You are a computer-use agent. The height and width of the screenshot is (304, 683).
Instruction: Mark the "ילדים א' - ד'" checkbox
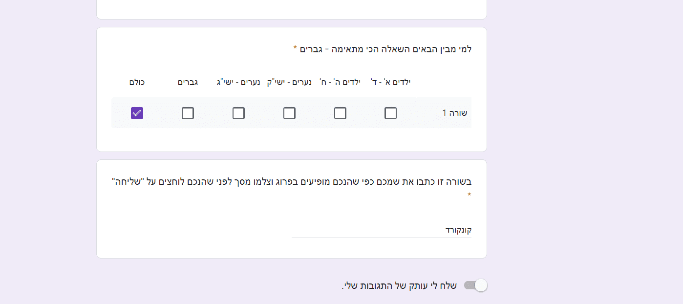(390, 113)
